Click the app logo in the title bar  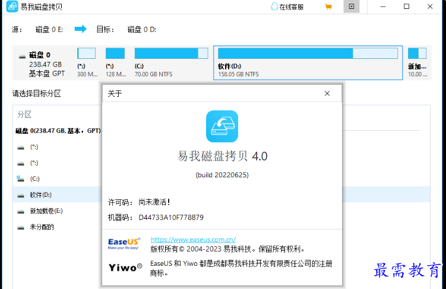tap(12, 7)
